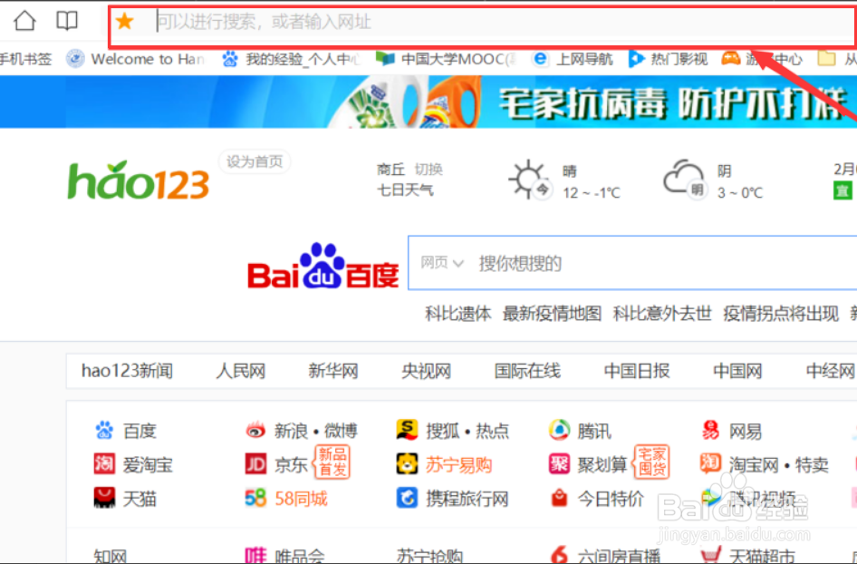857x564 pixels.
Task: Click the 宅家囤货 badge by 聚划算
Action: [x=651, y=462]
